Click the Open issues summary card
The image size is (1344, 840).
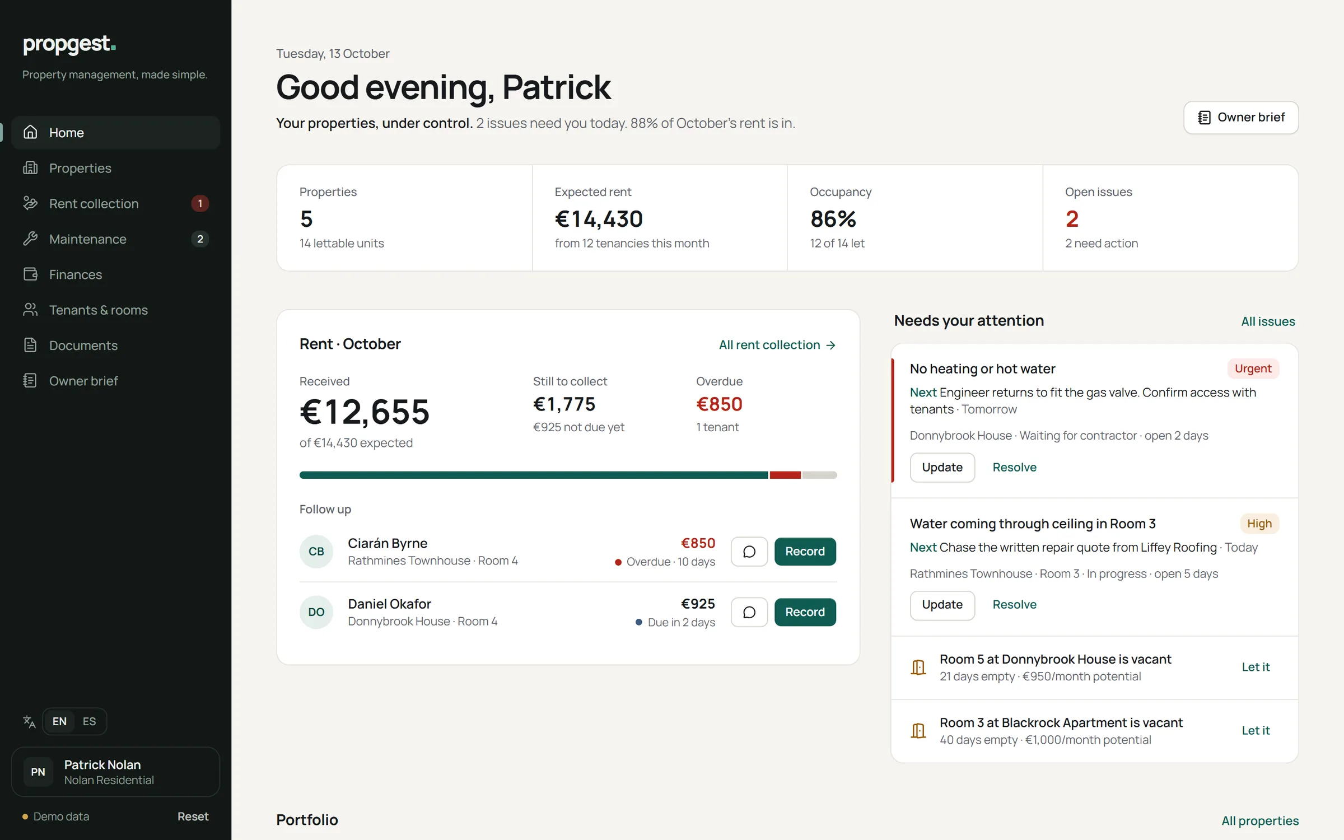[x=1170, y=218]
